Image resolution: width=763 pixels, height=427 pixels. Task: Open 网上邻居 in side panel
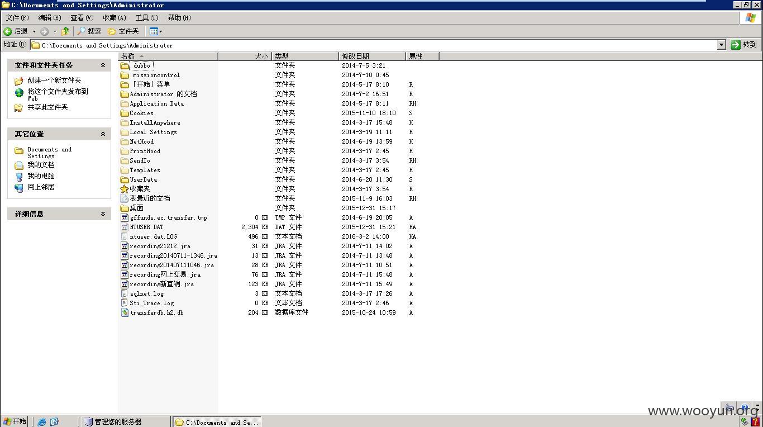(x=41, y=187)
